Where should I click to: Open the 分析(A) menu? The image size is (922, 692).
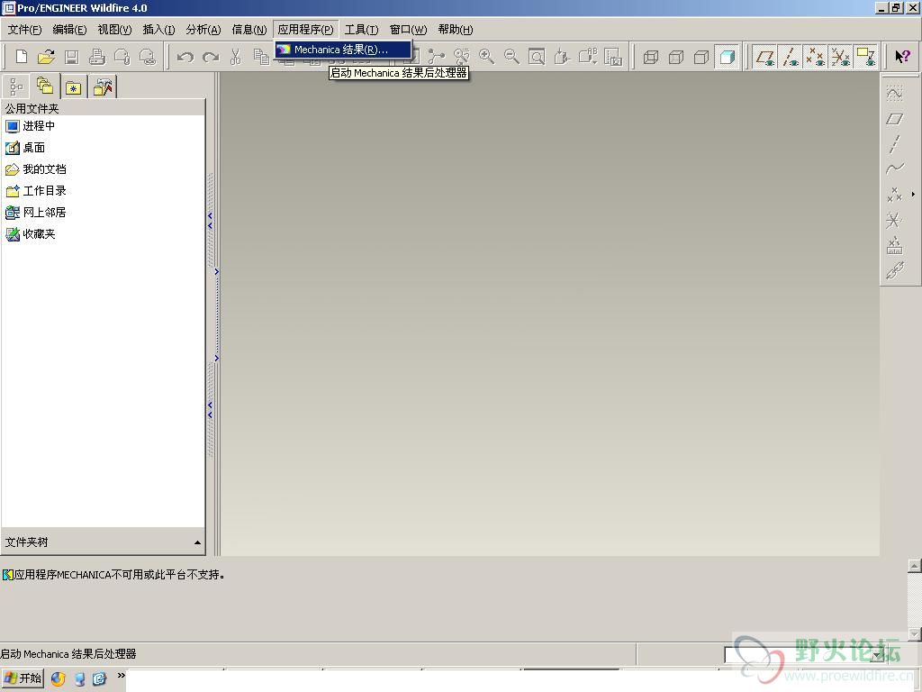tap(203, 30)
